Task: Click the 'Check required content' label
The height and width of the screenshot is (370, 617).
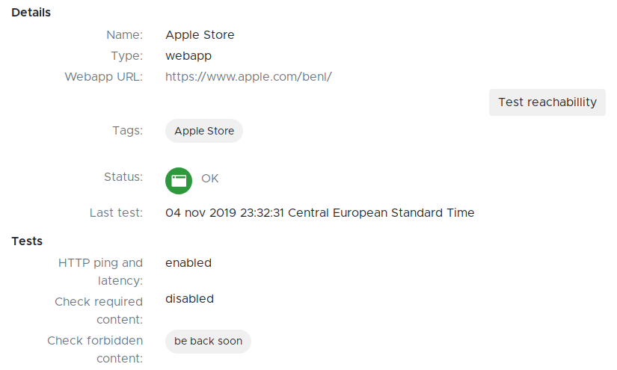Action: (x=99, y=310)
